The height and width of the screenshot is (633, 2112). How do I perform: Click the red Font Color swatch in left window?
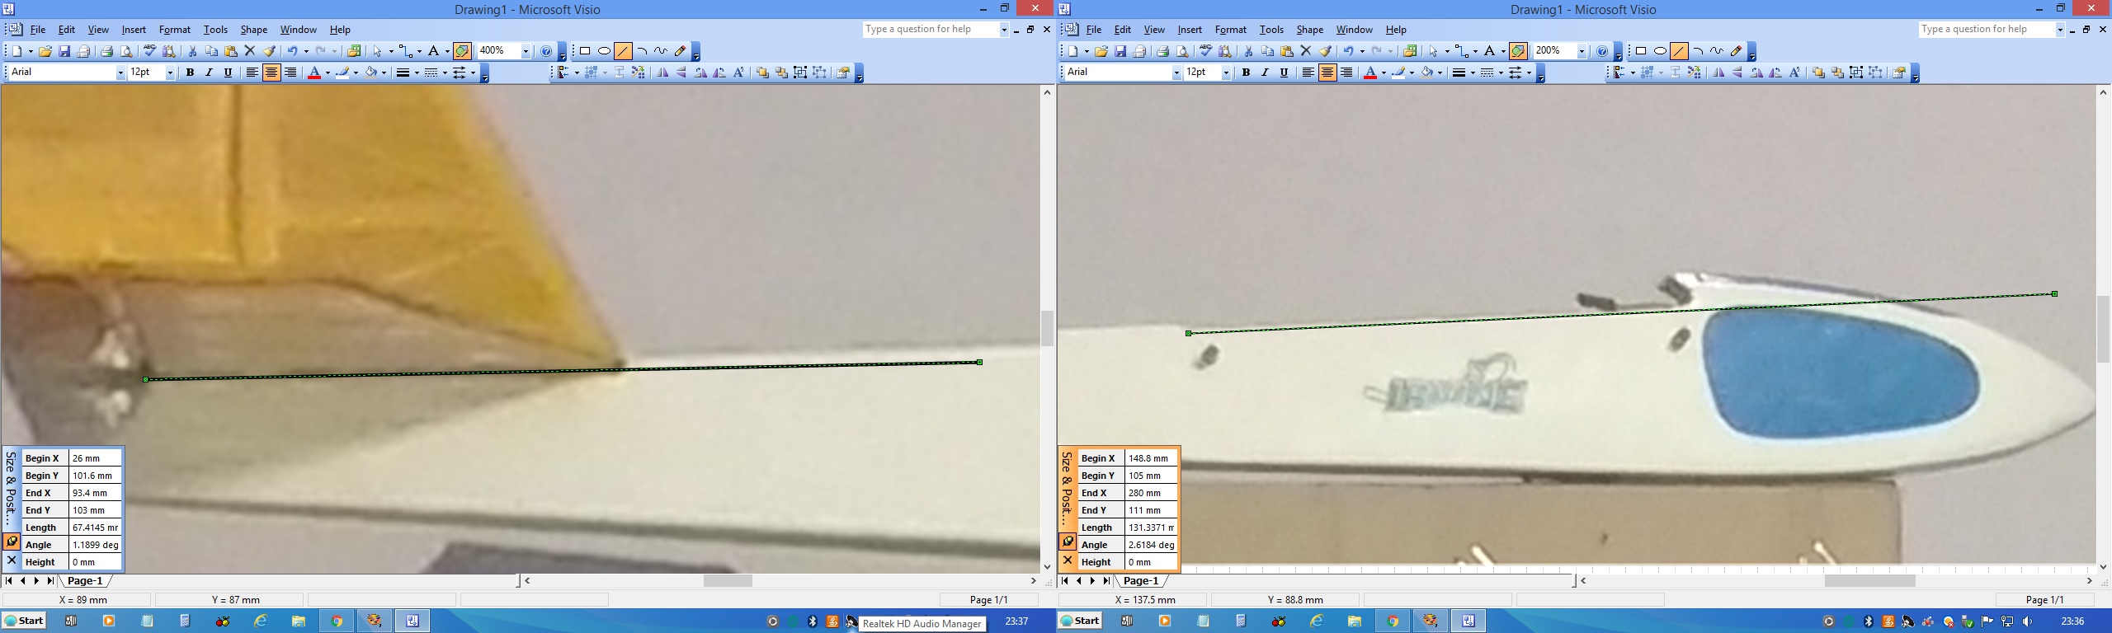(x=313, y=73)
